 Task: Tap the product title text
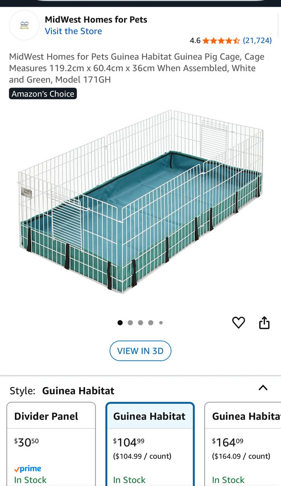click(x=137, y=68)
